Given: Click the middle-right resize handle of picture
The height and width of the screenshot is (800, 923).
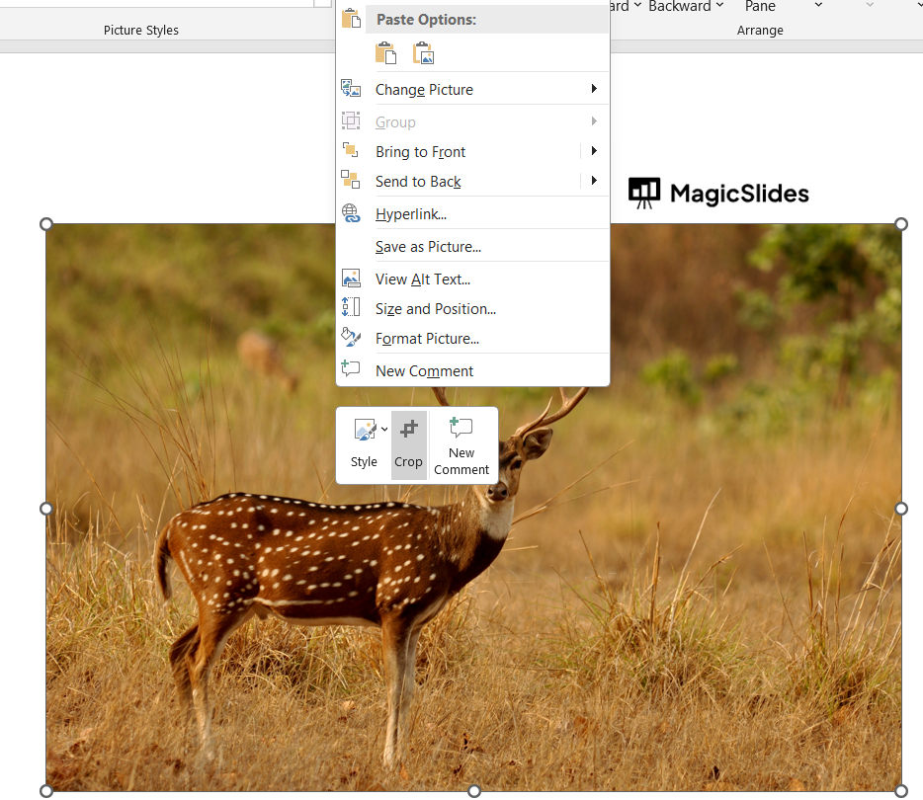Looking at the screenshot, I should 900,509.
